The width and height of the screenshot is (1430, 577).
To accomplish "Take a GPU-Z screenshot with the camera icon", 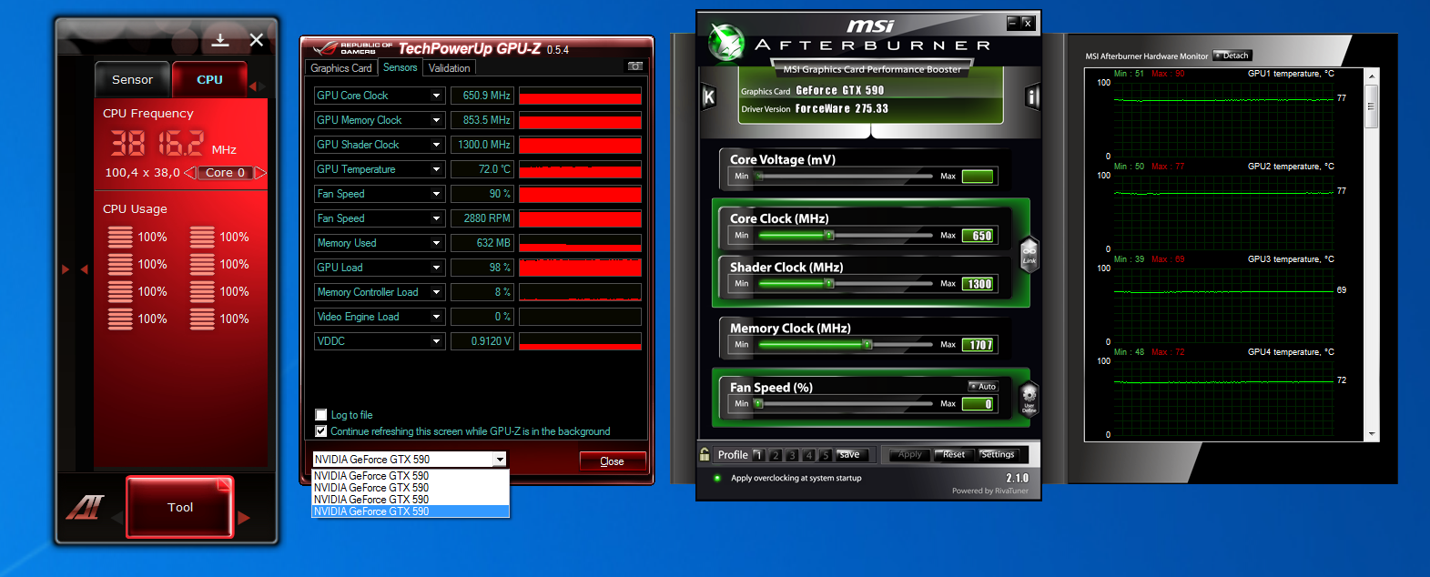I will coord(635,66).
